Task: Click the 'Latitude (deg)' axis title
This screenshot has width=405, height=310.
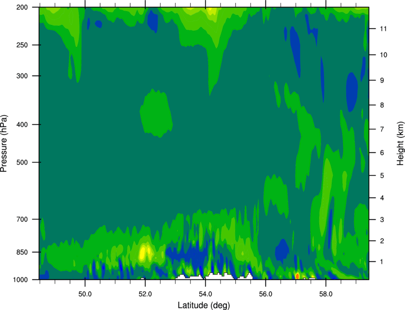Action: [x=203, y=305]
